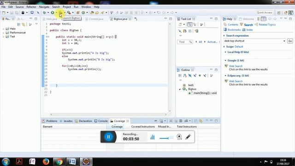
Task: Click the Firefox icon on the taskbar
Action: [x=46, y=161]
